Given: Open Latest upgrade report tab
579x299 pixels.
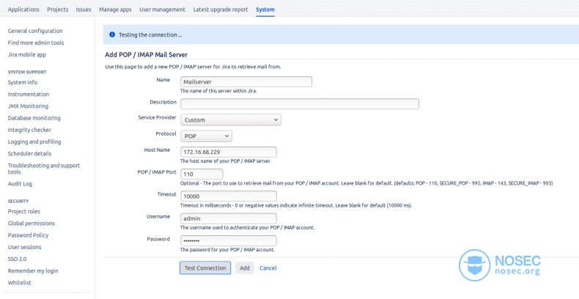Looking at the screenshot, I should click(x=221, y=10).
